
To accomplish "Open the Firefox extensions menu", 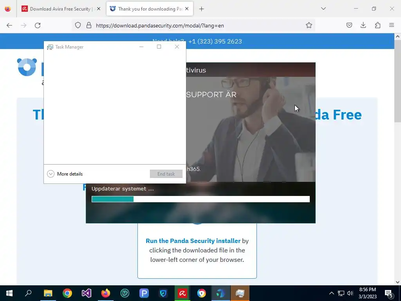I will click(x=378, y=25).
